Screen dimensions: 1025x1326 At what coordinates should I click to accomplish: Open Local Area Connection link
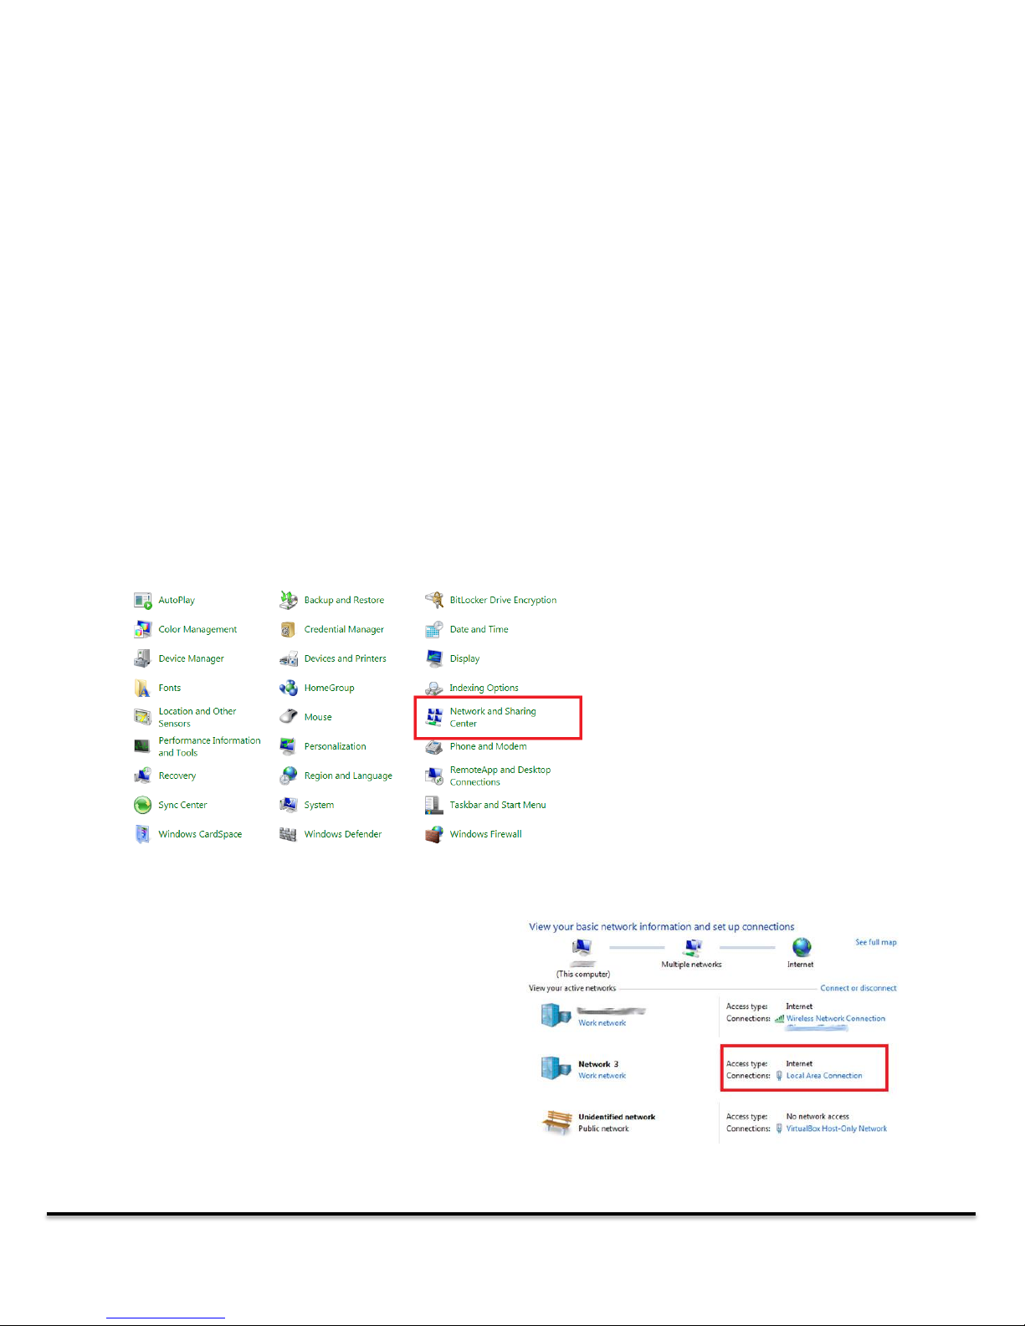point(824,1076)
